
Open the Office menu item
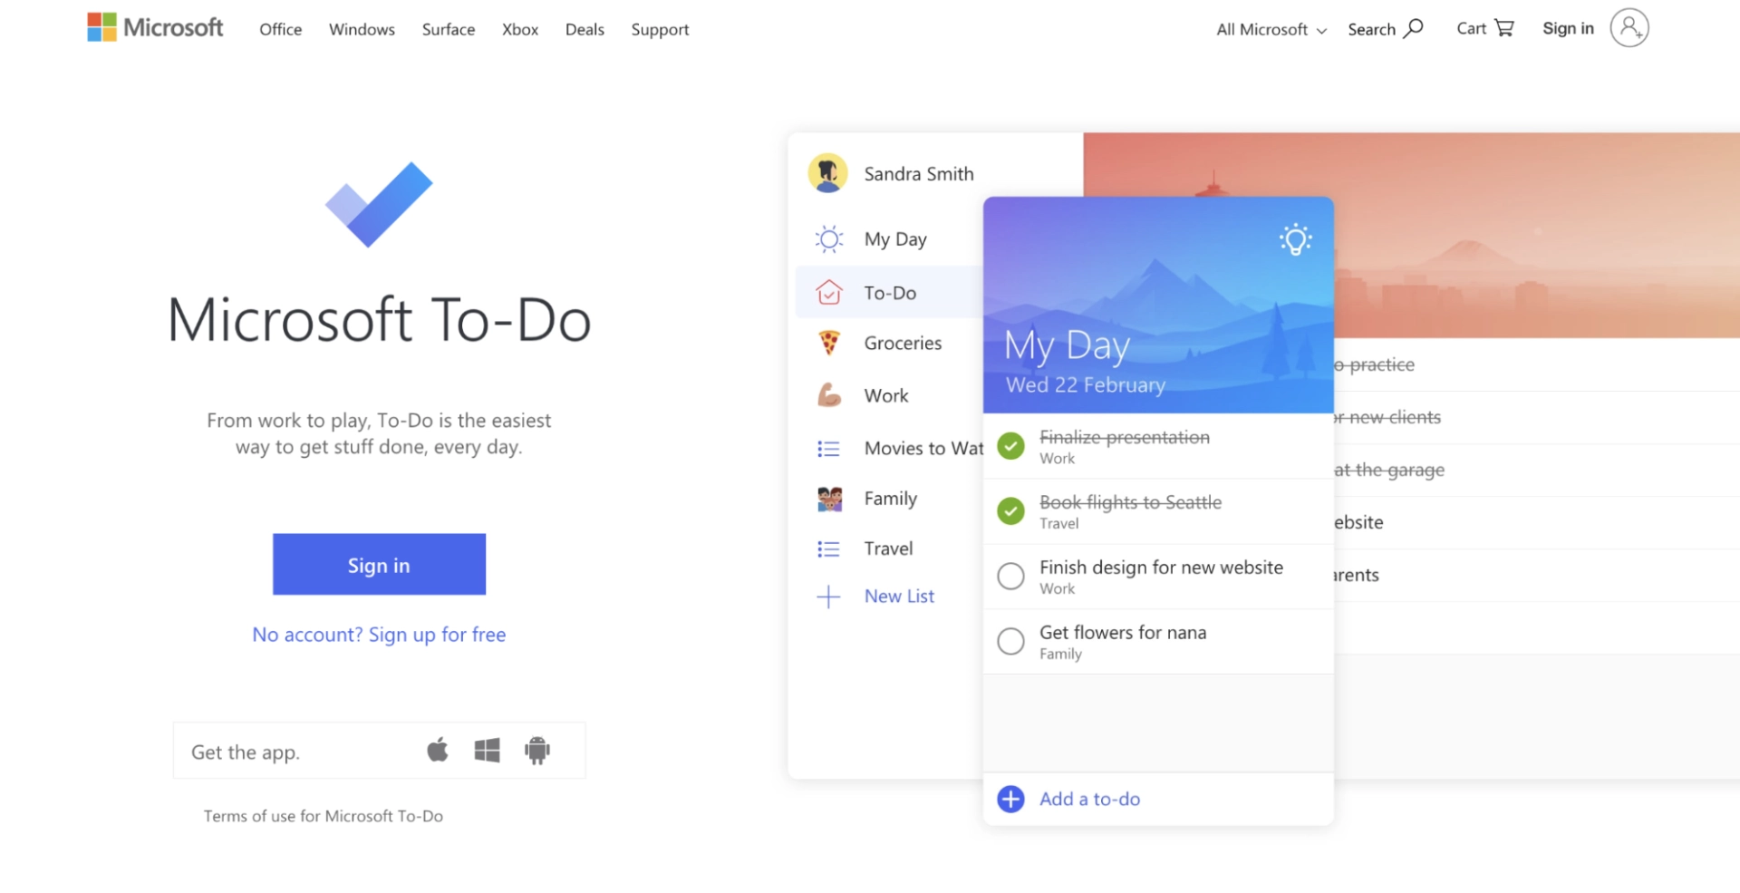pyautogui.click(x=280, y=29)
